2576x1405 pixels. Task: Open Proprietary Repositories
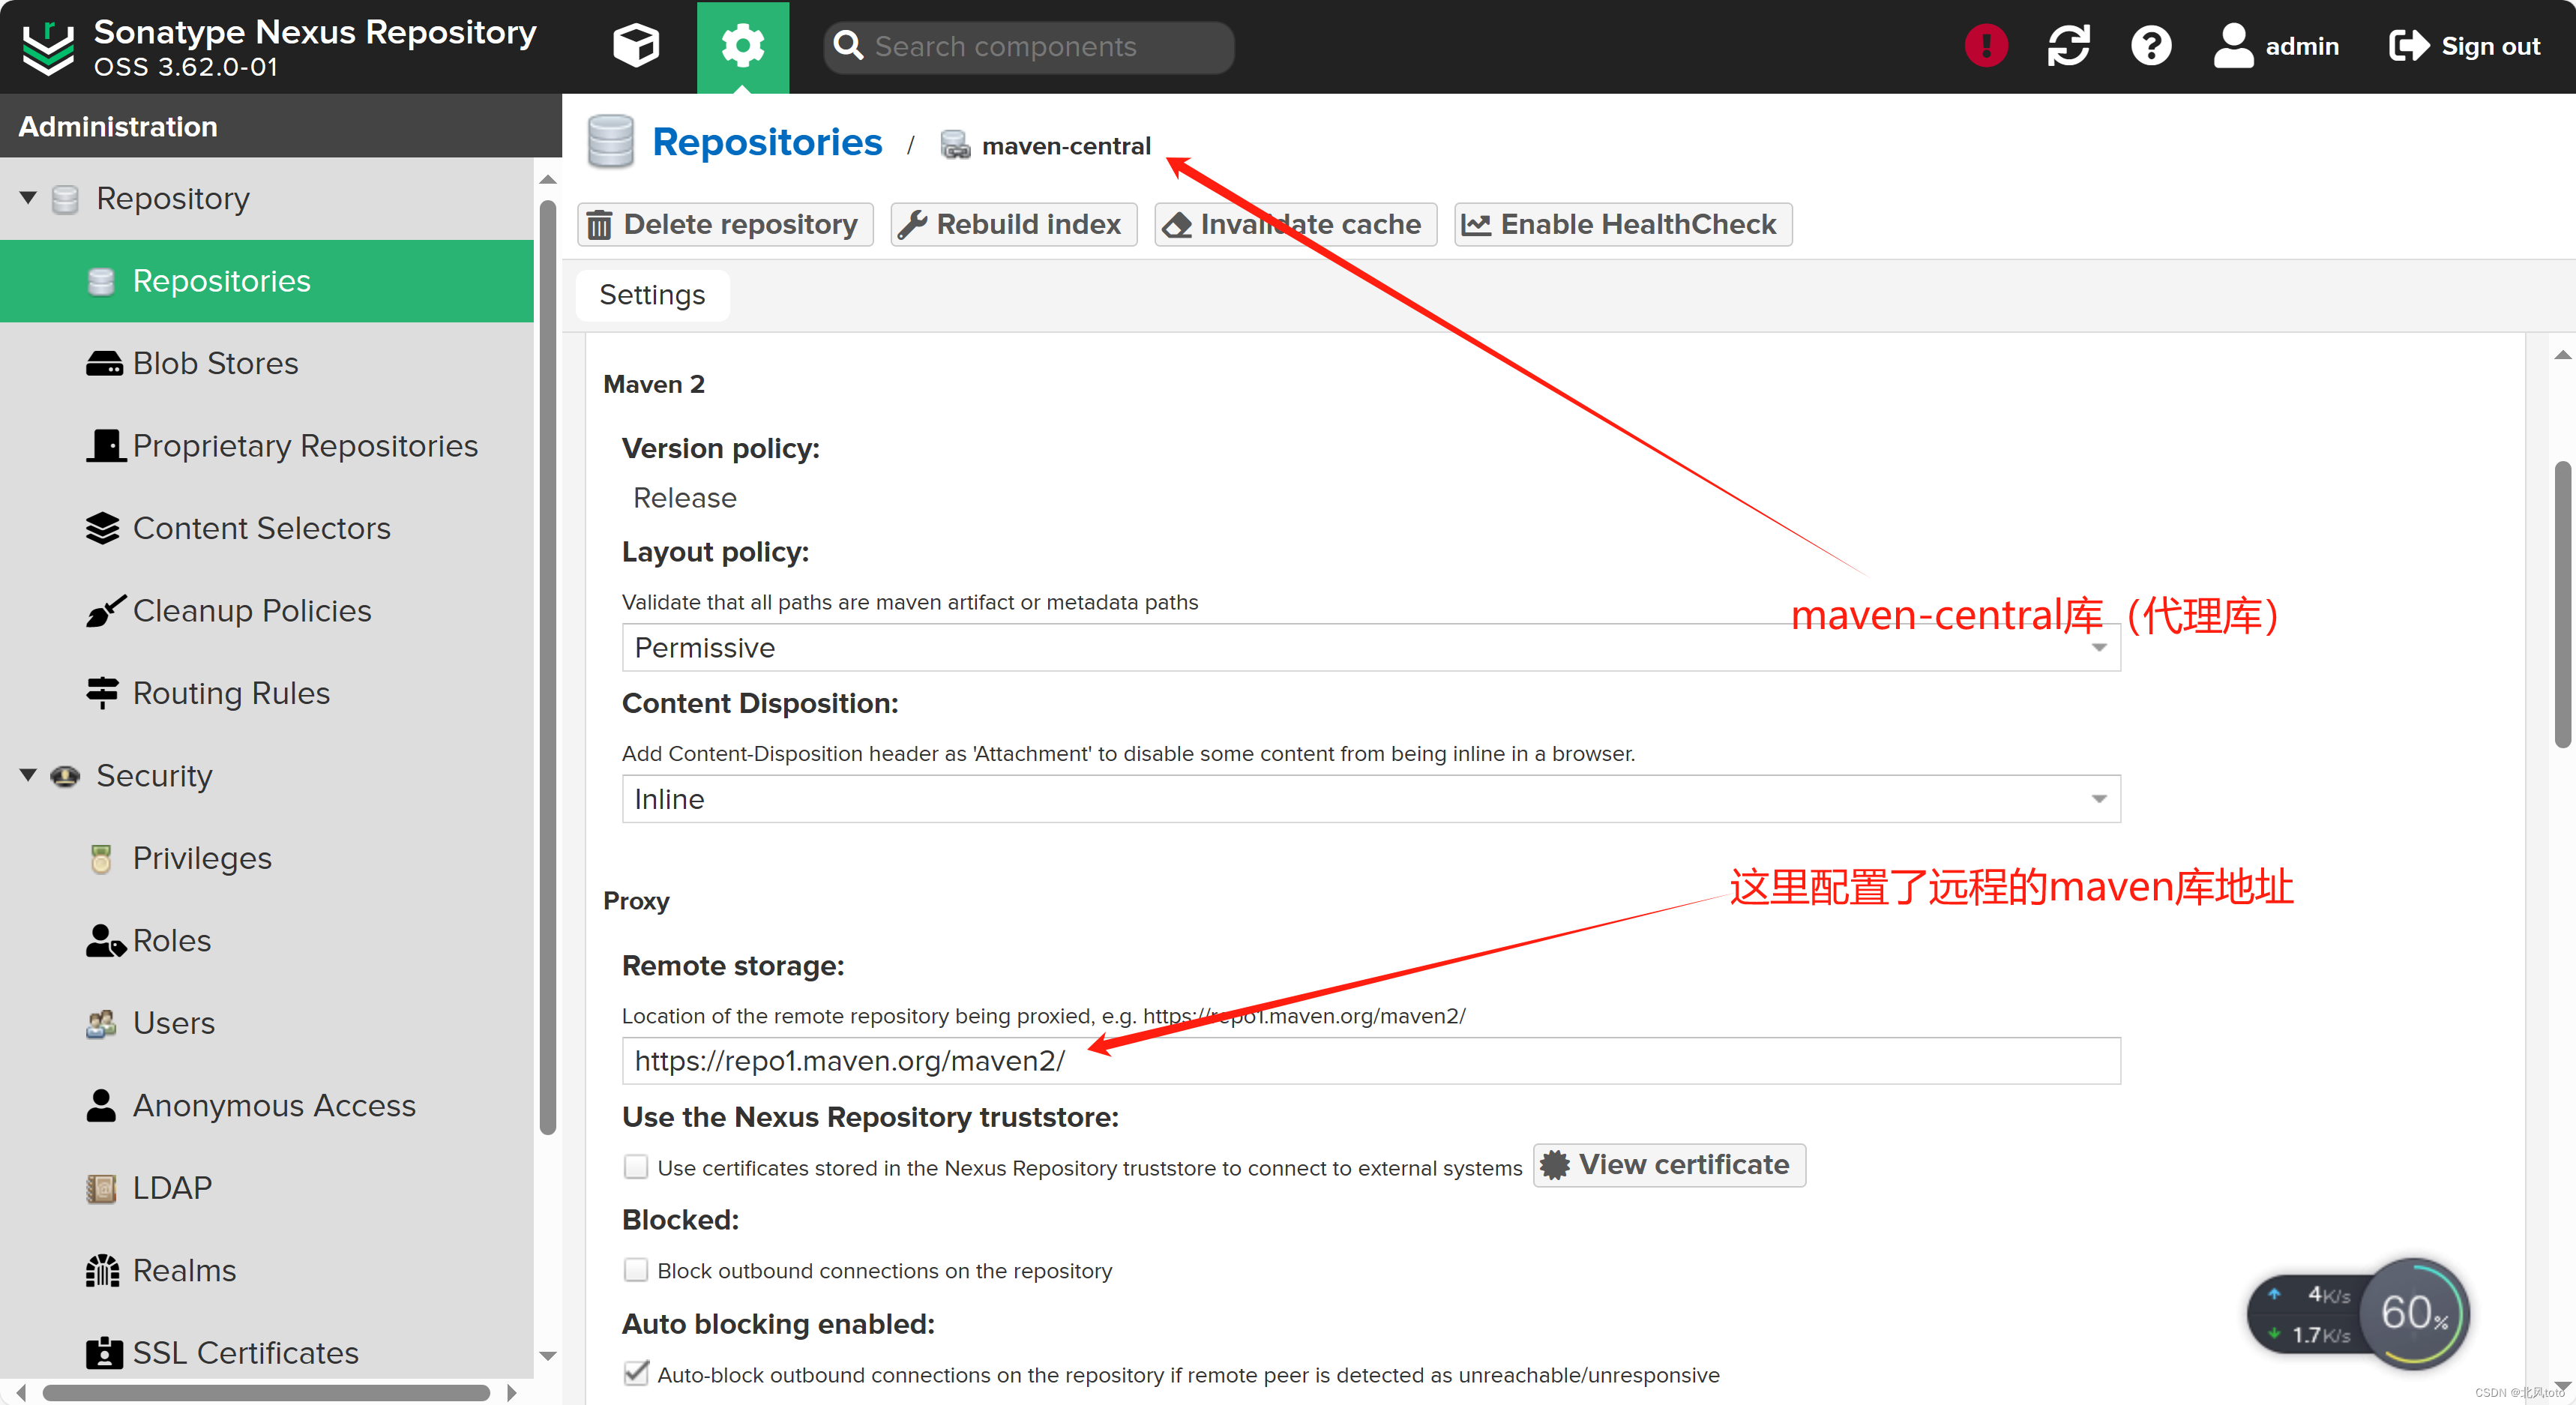(305, 445)
